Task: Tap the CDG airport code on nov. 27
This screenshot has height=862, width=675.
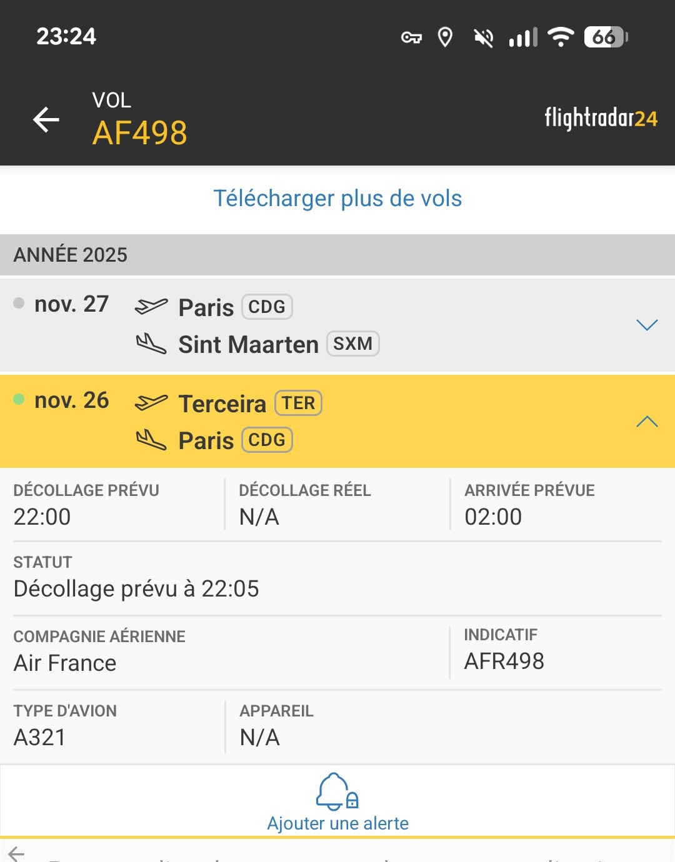Action: click(267, 307)
